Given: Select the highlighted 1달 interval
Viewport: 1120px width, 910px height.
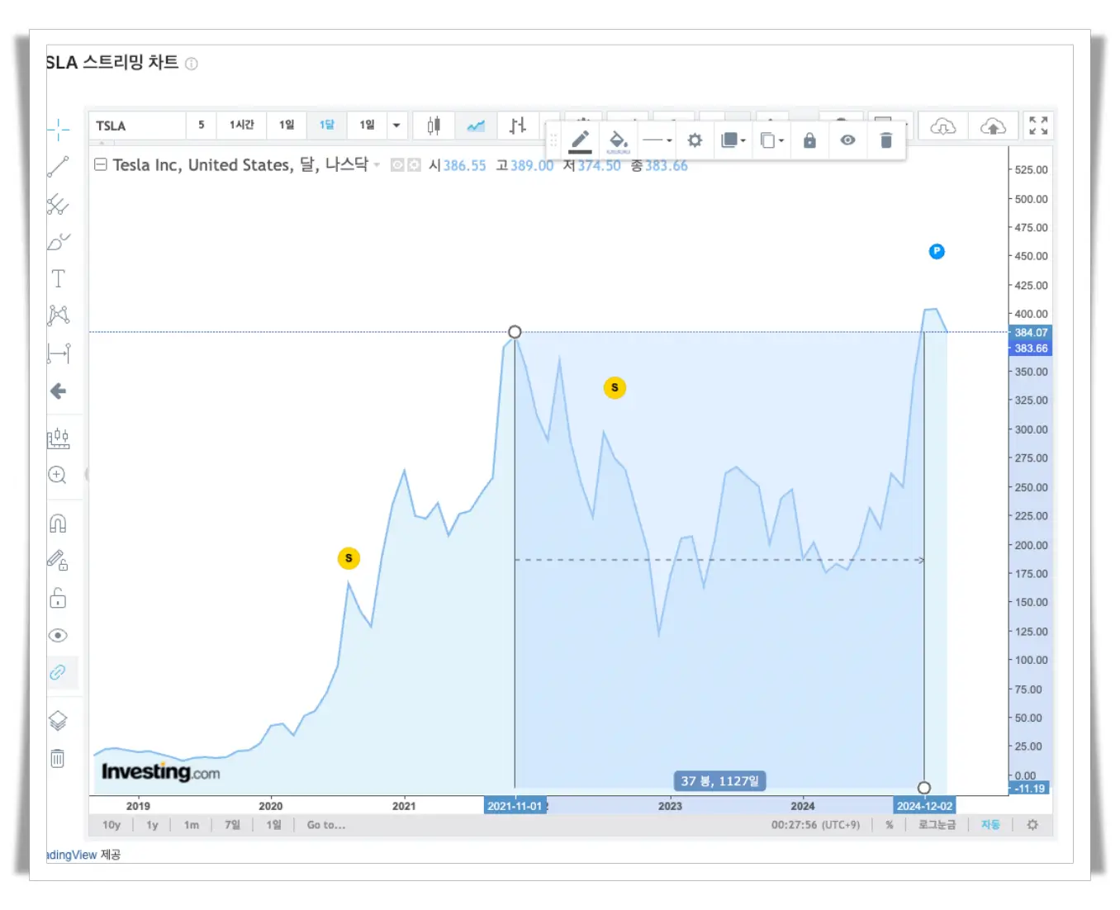Looking at the screenshot, I should click(x=327, y=125).
